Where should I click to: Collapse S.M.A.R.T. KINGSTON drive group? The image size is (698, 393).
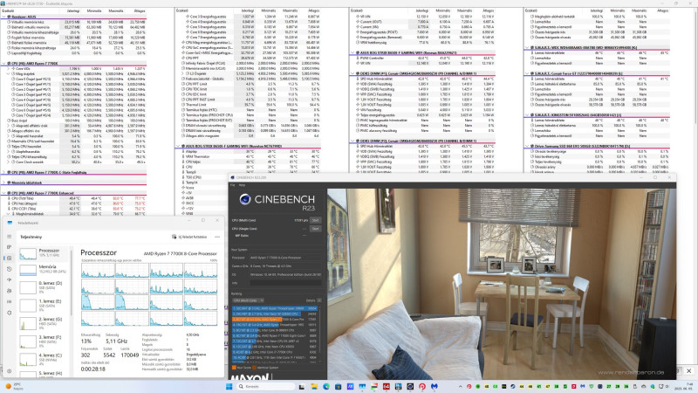(x=527, y=115)
